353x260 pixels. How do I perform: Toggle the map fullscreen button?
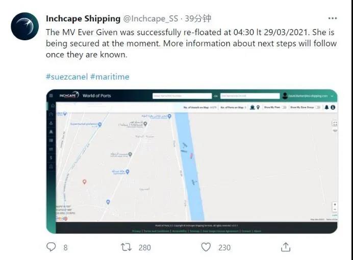(335, 123)
